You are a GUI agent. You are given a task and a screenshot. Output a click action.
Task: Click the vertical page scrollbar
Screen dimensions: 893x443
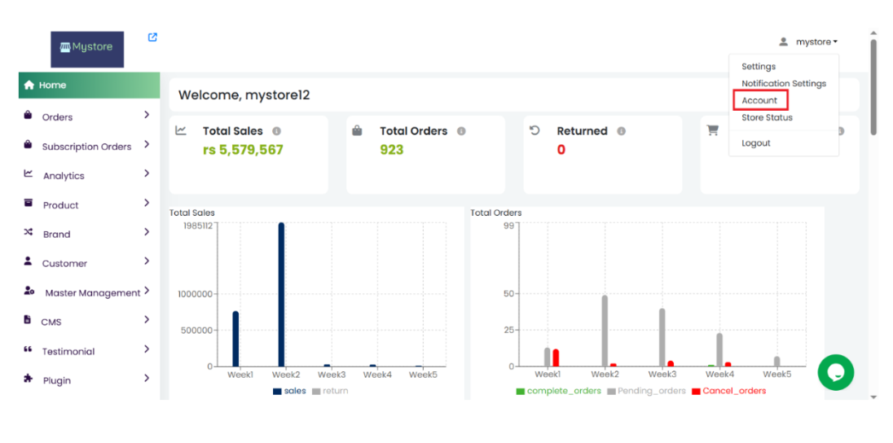pos(873,88)
